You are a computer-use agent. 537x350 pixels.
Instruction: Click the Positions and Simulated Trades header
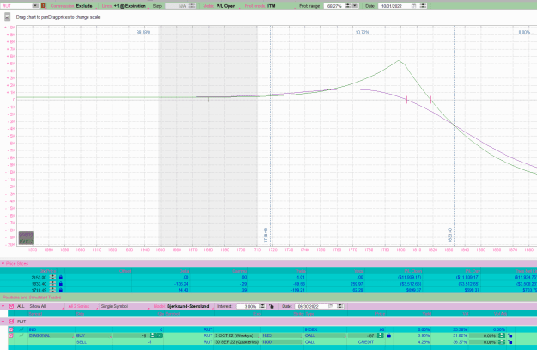coord(32,298)
